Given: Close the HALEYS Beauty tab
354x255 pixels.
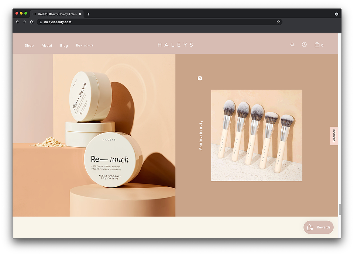Looking at the screenshot, I should coord(80,14).
